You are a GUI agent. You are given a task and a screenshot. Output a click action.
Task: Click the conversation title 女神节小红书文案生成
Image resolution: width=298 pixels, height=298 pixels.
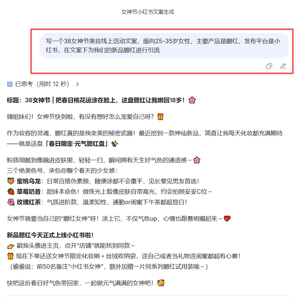point(148,12)
